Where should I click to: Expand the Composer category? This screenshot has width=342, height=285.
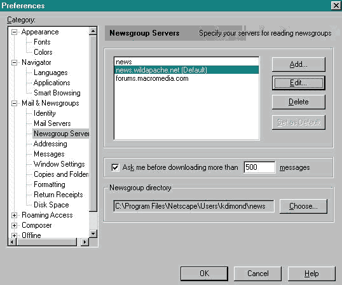[14, 225]
